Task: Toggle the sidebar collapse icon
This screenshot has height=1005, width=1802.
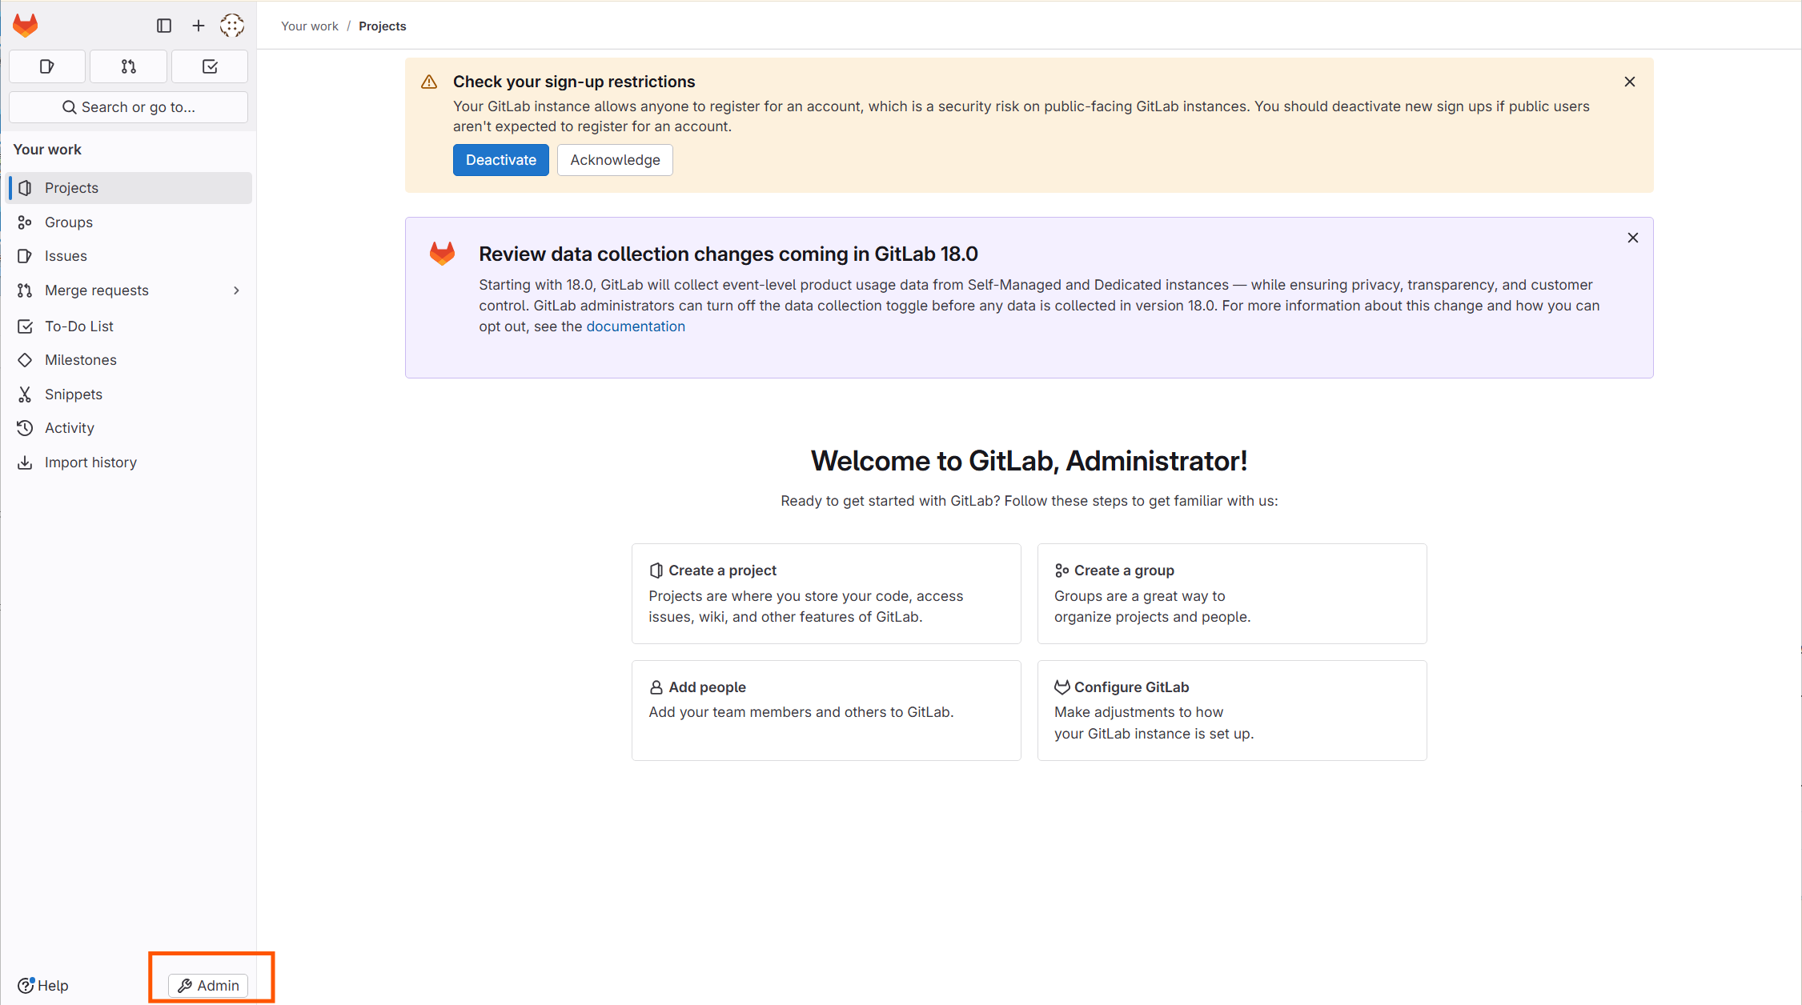Action: click(164, 26)
